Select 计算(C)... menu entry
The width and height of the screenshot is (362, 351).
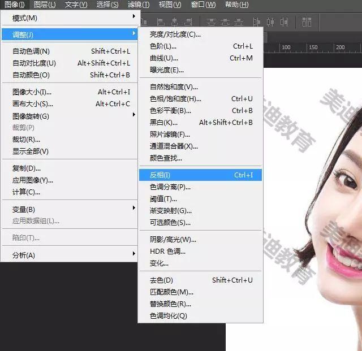tap(69, 192)
